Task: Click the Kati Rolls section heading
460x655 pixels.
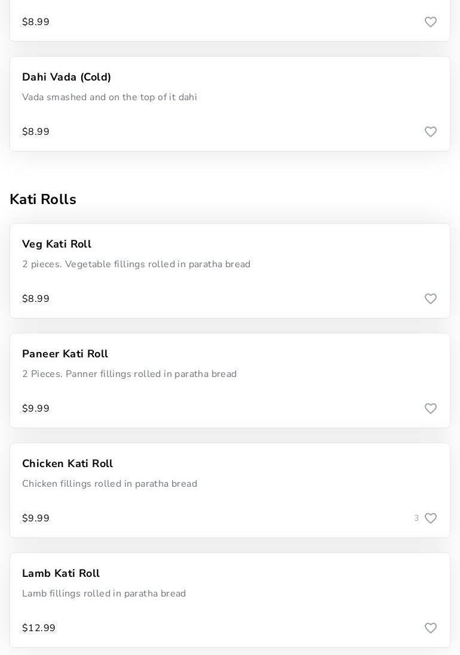Action: 43,199
